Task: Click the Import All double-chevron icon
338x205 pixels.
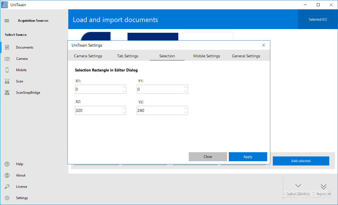Action: (x=324, y=186)
